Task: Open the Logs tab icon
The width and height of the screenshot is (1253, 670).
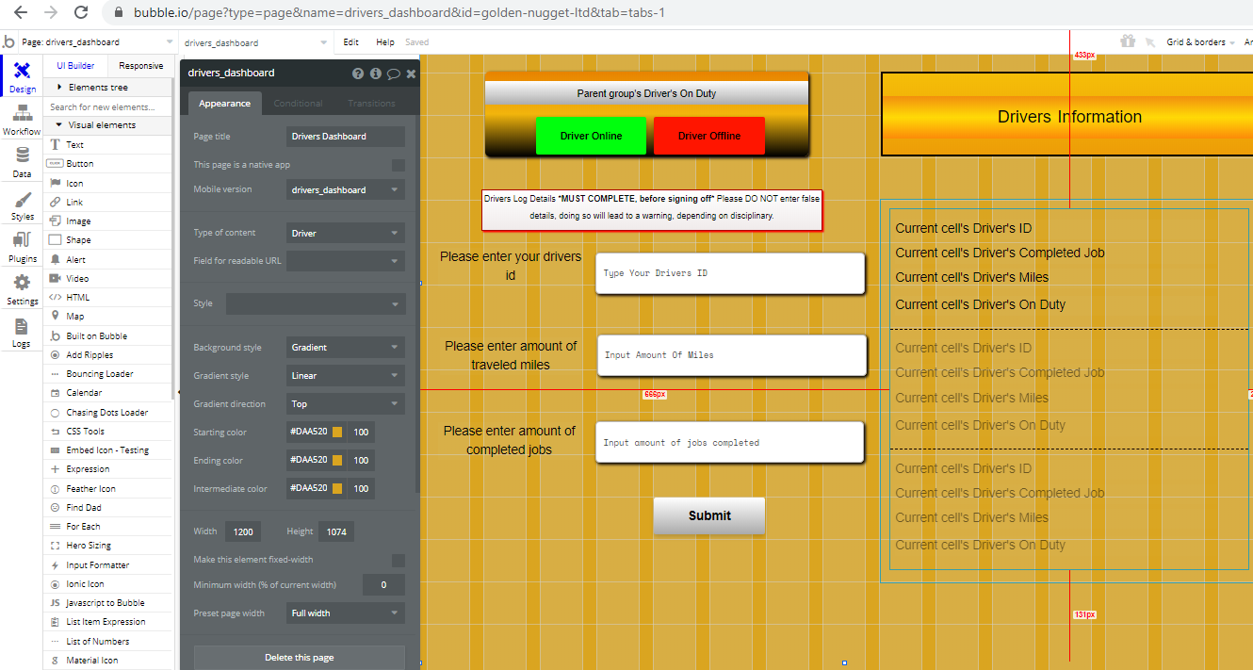Action: [x=22, y=326]
